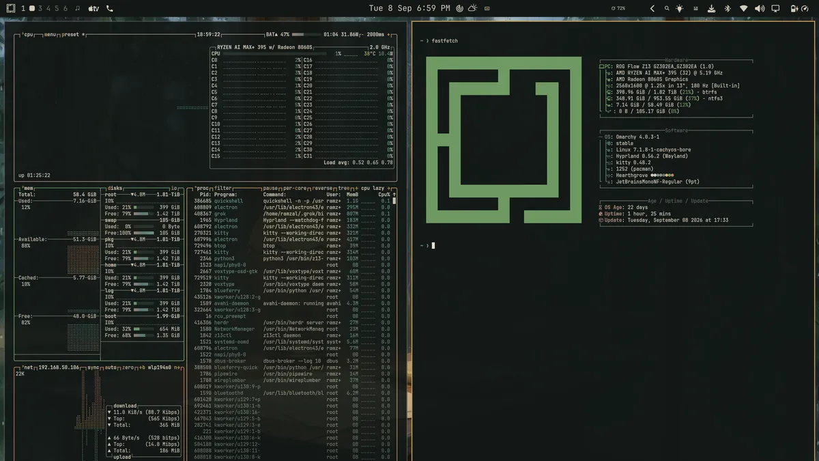819x461 pixels.
Task: Toggle tree view in proc panel
Action: click(345, 188)
